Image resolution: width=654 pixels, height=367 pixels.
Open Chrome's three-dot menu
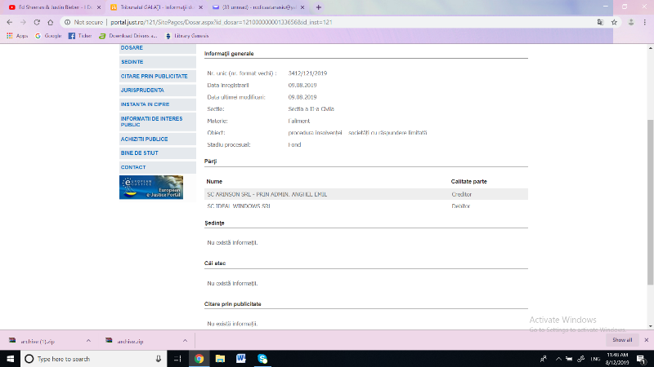pyautogui.click(x=645, y=22)
